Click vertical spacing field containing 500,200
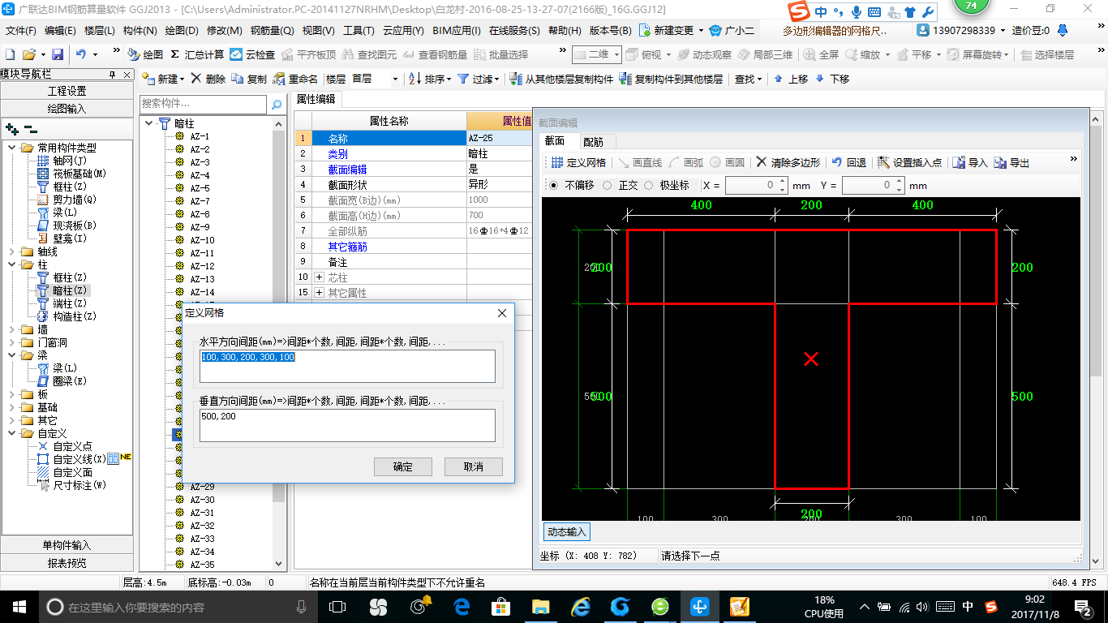This screenshot has width=1108, height=623. coord(347,425)
